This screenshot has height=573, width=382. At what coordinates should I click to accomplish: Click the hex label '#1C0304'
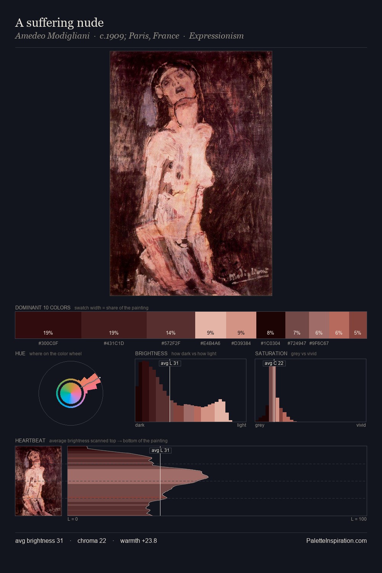(x=270, y=343)
